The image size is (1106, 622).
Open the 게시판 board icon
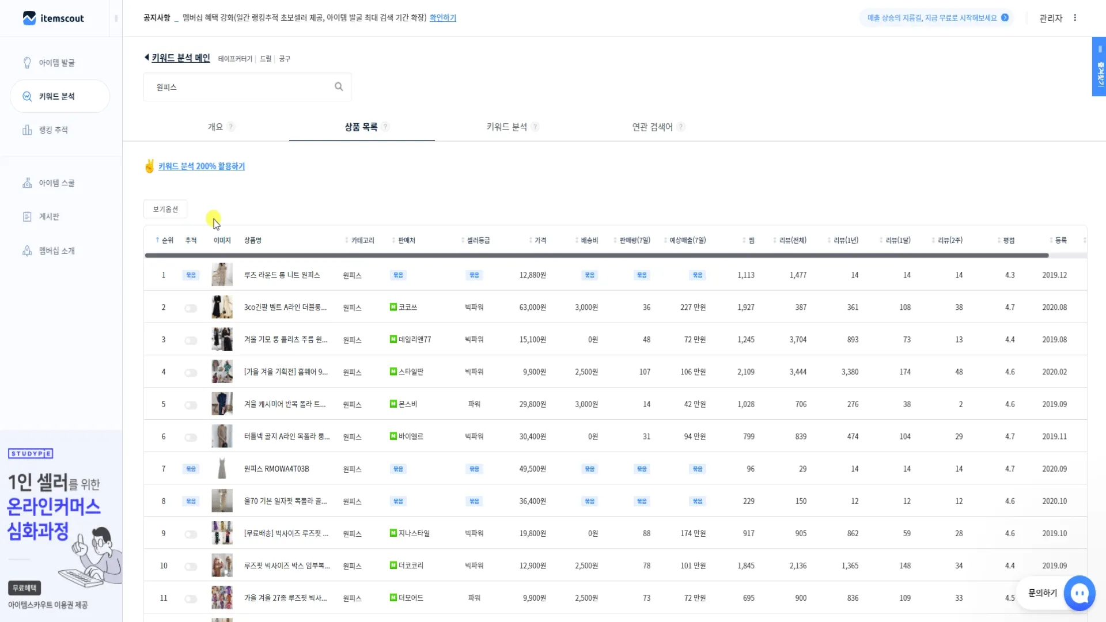[27, 217]
